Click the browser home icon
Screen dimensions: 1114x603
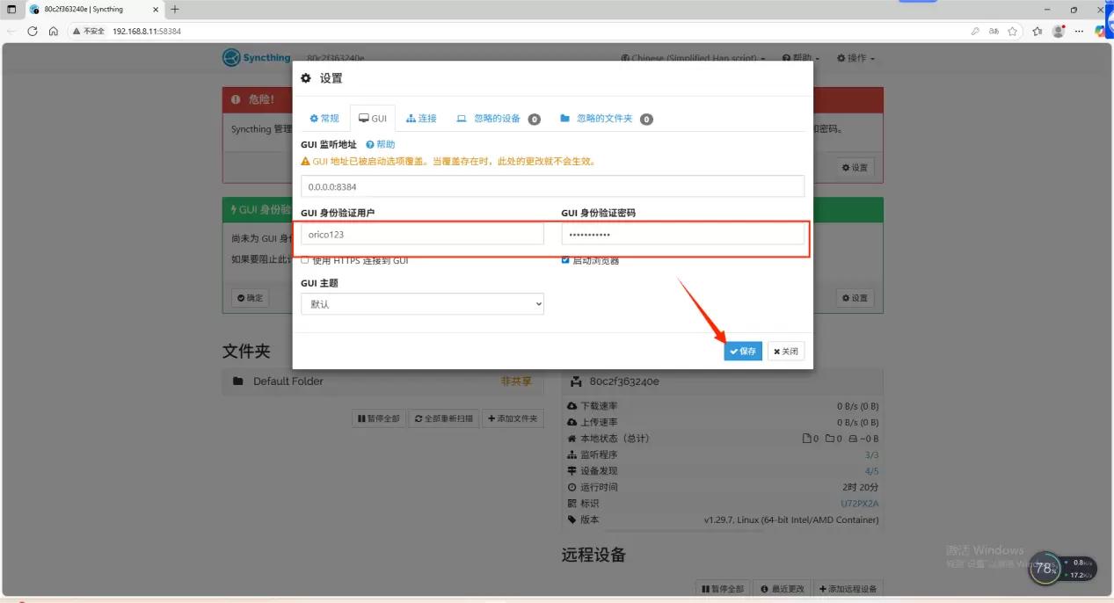[54, 31]
